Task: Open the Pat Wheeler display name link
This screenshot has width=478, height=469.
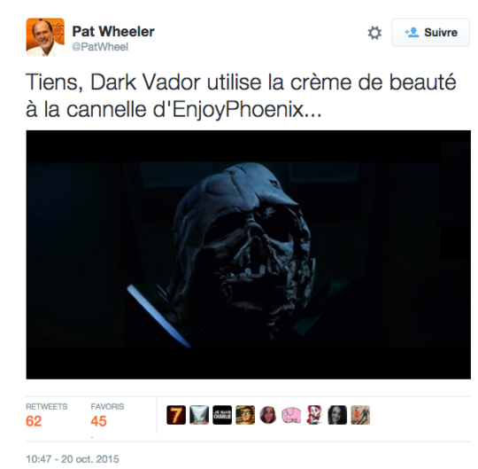Action: pyautogui.click(x=113, y=31)
